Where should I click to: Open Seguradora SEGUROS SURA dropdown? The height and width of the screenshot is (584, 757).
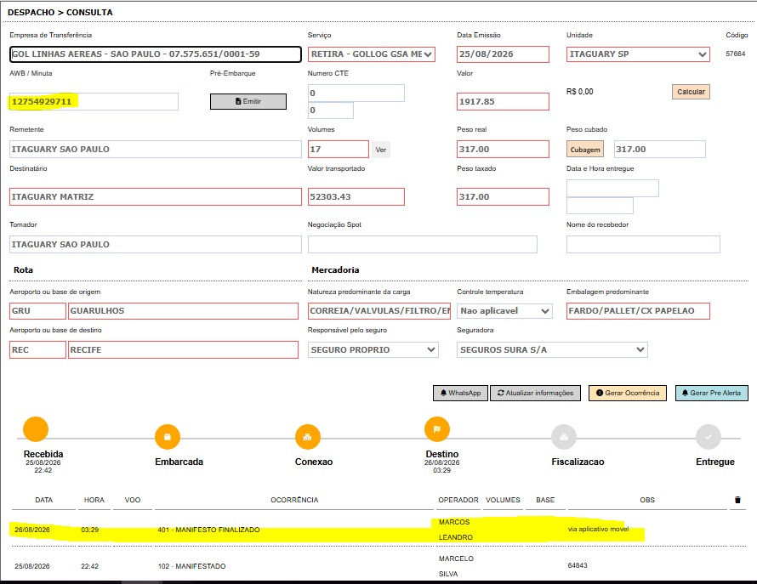click(x=552, y=350)
